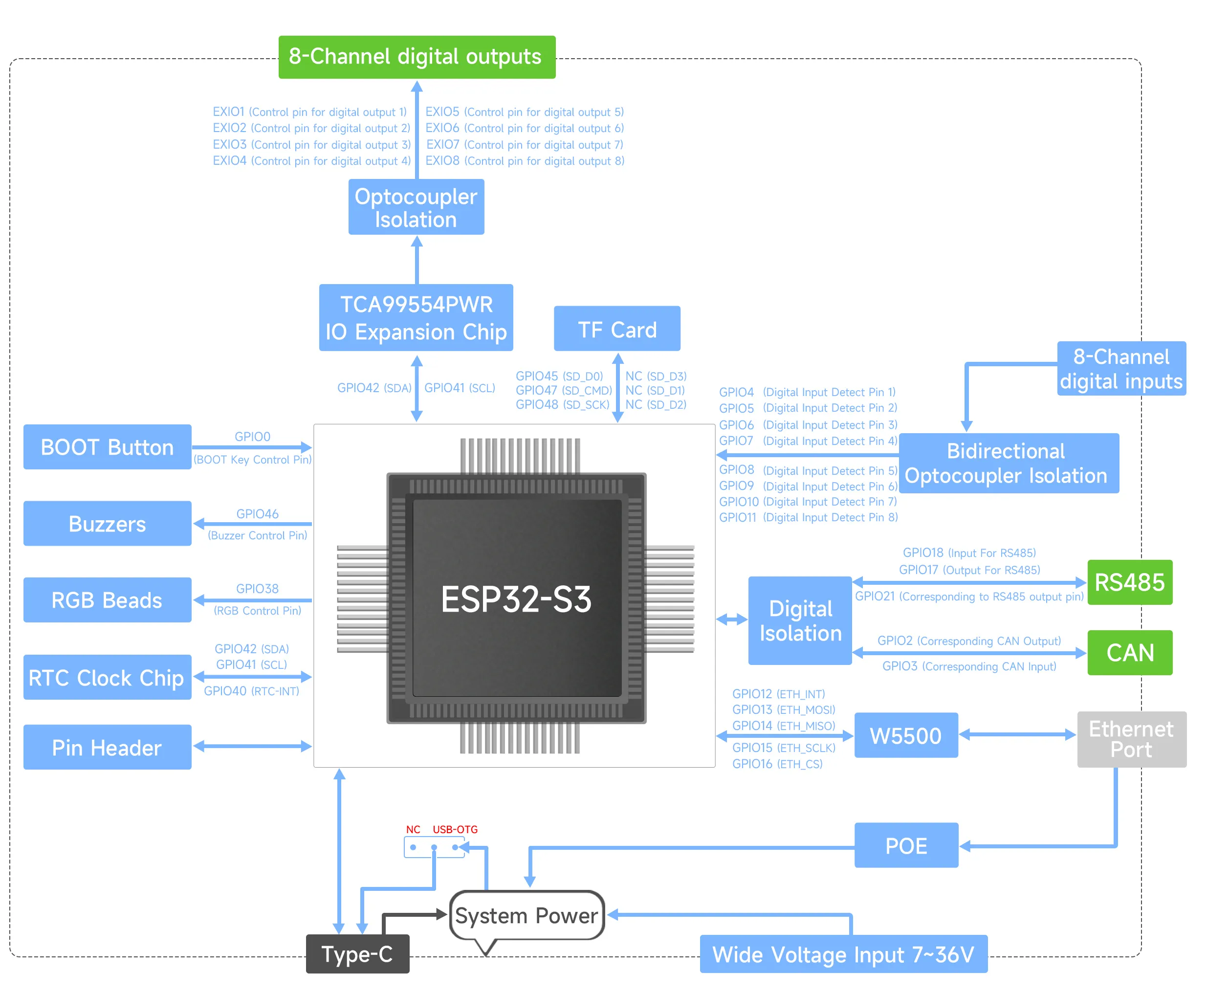The width and height of the screenshot is (1207, 995).
Task: Click the GPIO4 Digital Input Detect Pin 1 label
Action: point(808,392)
